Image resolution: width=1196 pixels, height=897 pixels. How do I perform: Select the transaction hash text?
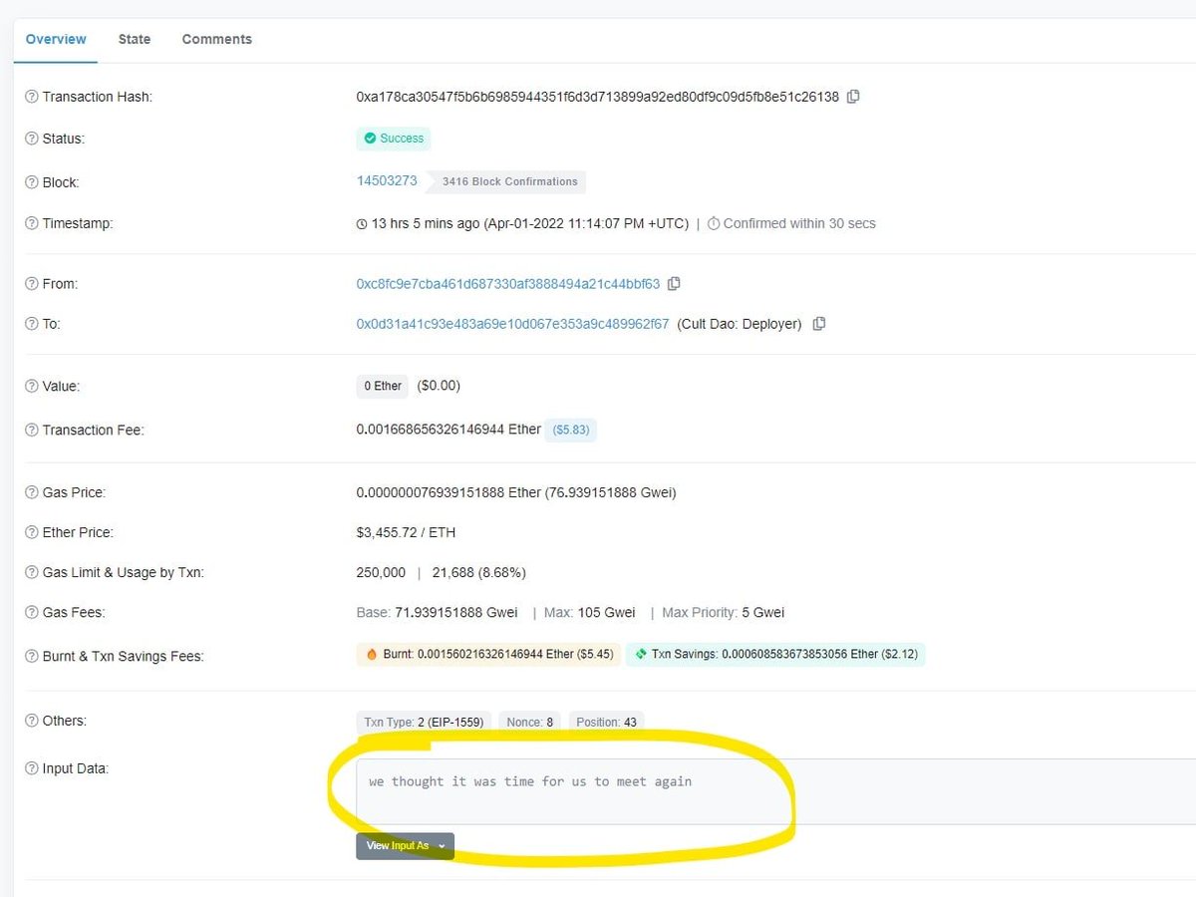[598, 97]
